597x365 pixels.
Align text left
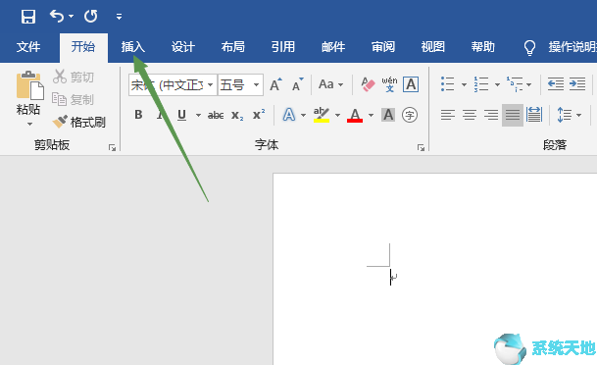coord(448,115)
